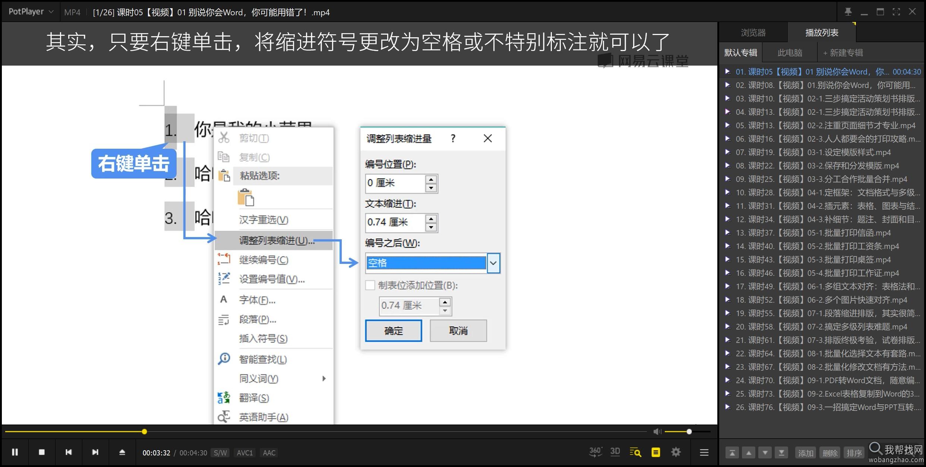Adjust the volume slider
Screen dimensions: 926x467
(x=688, y=432)
